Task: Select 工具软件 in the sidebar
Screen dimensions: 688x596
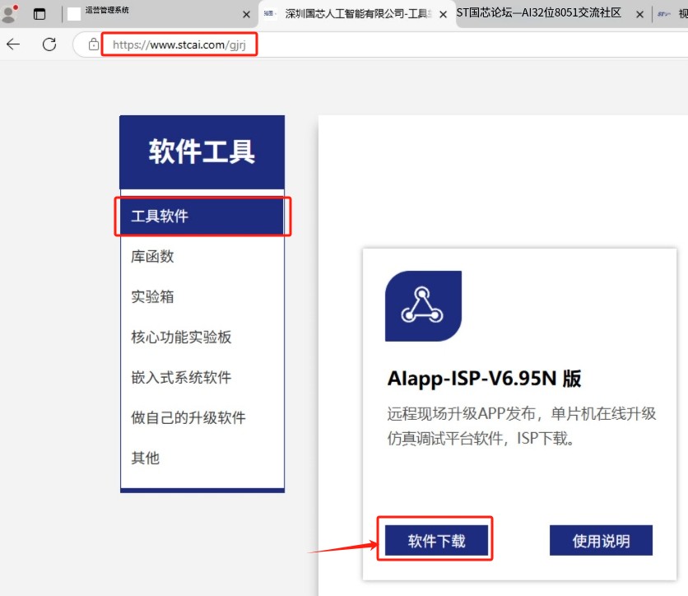Action: pos(202,216)
